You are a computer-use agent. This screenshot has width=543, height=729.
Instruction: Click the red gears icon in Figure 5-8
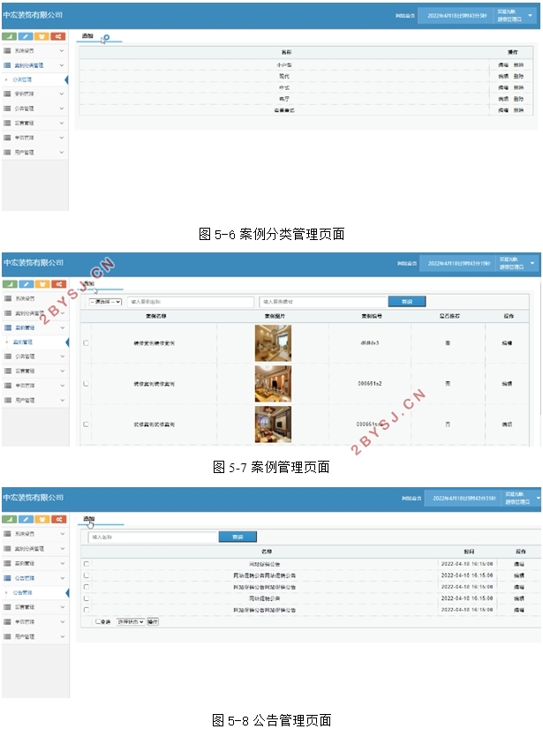58,519
